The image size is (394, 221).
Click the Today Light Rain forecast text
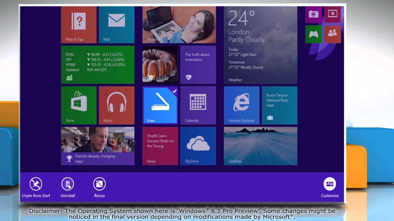point(242,52)
